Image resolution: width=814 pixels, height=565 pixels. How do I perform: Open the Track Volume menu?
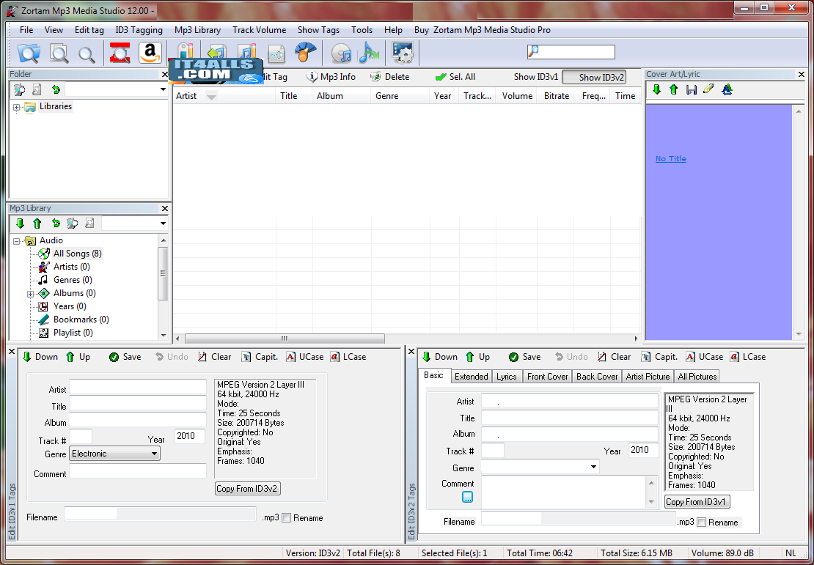pyautogui.click(x=259, y=30)
